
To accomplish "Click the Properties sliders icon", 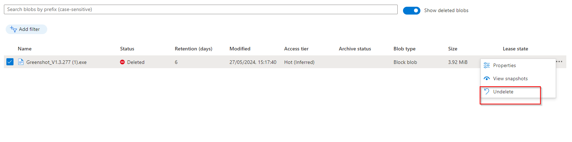I will (487, 65).
